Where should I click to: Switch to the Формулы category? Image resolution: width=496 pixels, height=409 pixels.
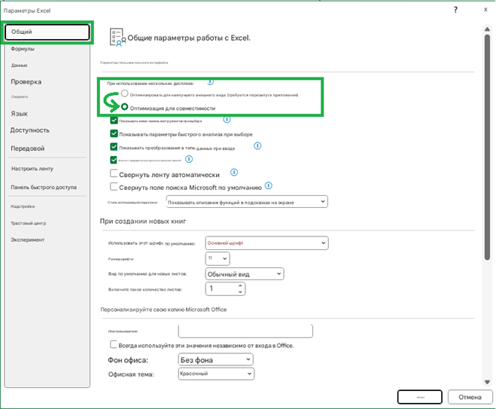(x=23, y=49)
